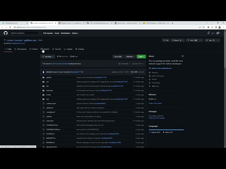The image size is (226, 169).
Task: Switch to the Settings tab
Action: coord(80,49)
